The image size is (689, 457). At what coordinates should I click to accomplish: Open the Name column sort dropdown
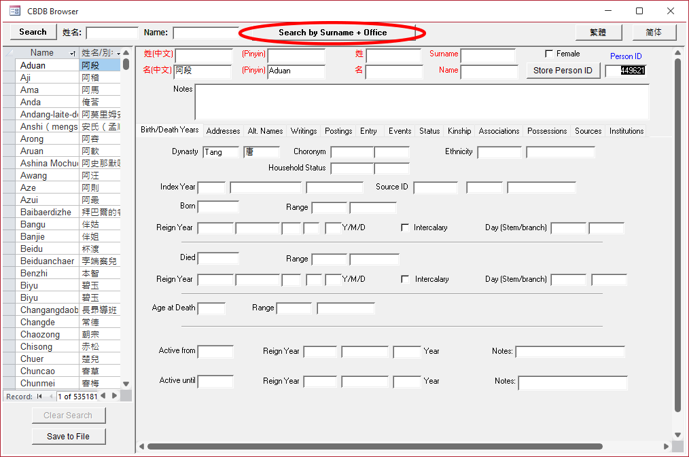coord(73,53)
